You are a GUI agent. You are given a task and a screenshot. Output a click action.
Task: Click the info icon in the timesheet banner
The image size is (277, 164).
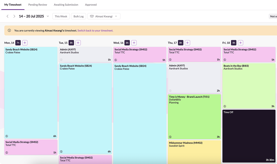9,30
